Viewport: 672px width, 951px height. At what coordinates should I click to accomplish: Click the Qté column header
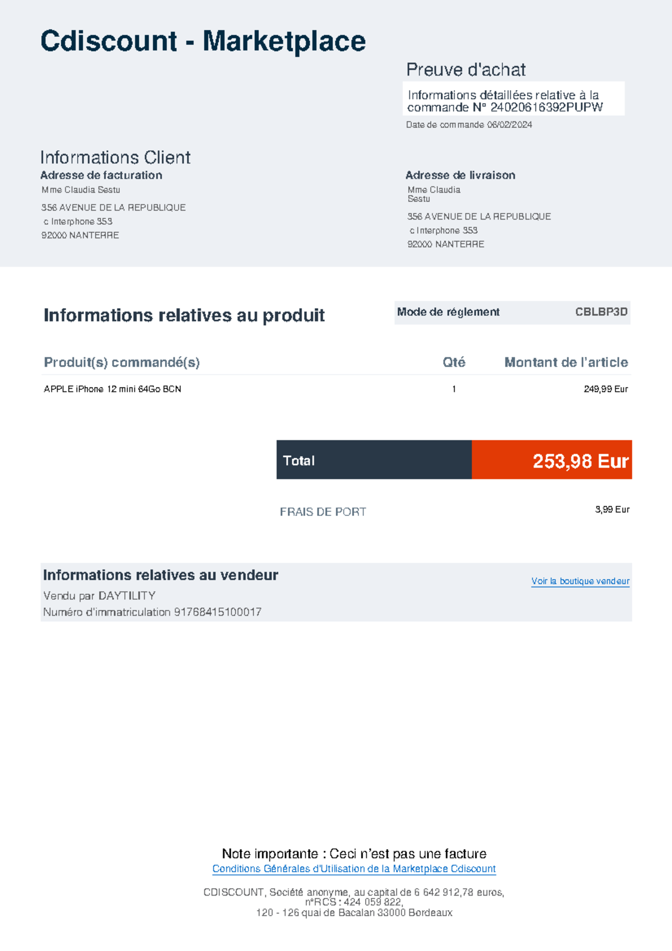[x=454, y=362]
